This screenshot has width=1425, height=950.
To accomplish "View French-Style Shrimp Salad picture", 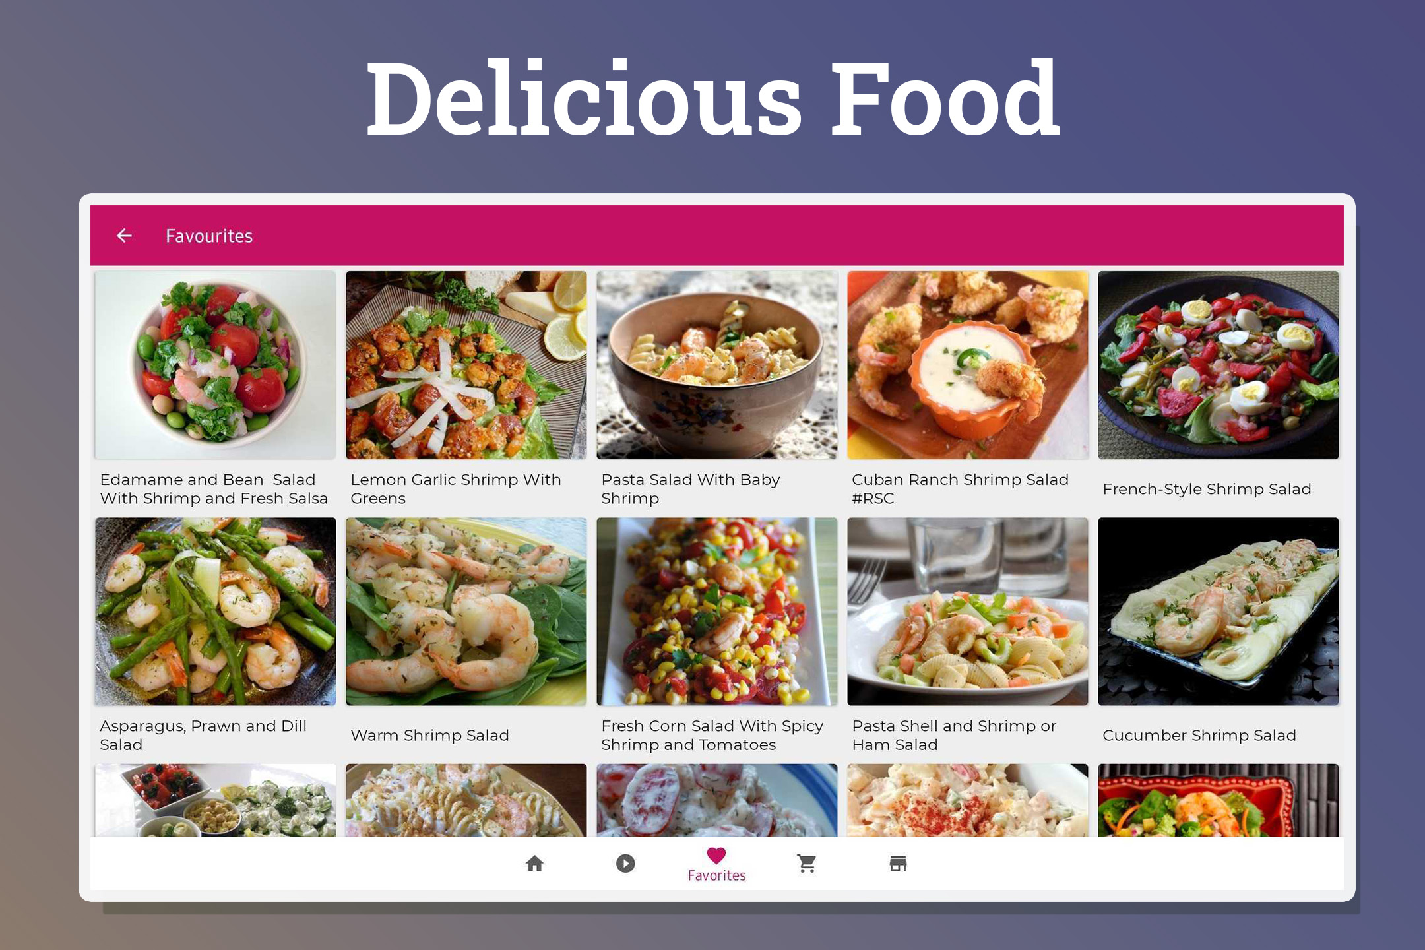I will pyautogui.click(x=1218, y=365).
